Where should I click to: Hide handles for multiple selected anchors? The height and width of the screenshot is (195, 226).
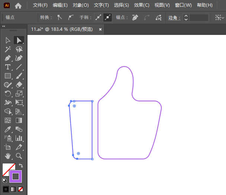(107, 17)
